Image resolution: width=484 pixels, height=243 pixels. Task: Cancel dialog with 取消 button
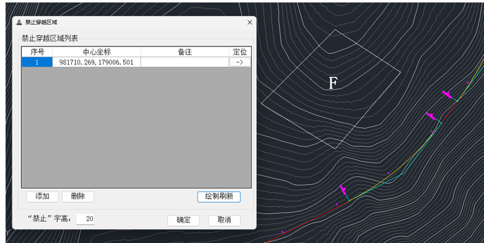(x=224, y=220)
